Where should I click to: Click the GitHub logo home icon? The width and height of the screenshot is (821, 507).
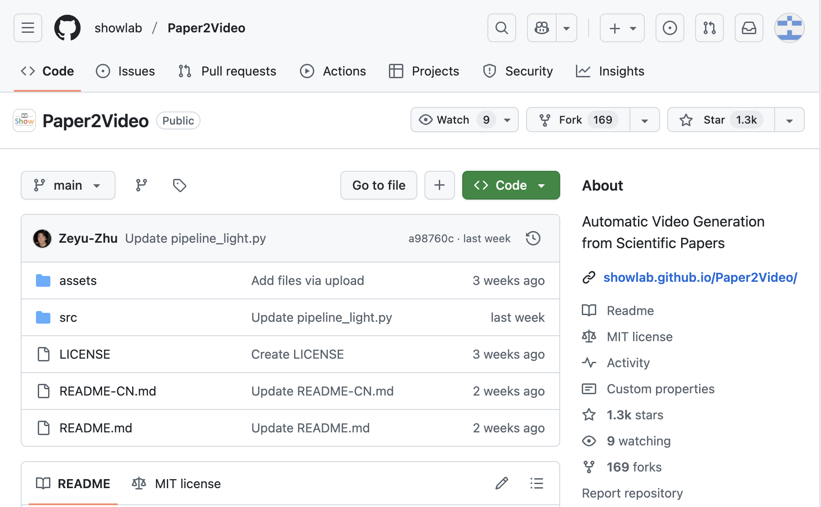(x=67, y=28)
